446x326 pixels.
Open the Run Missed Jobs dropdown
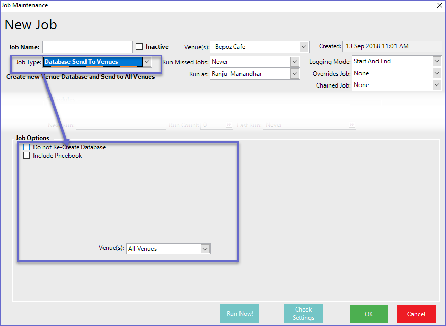295,62
